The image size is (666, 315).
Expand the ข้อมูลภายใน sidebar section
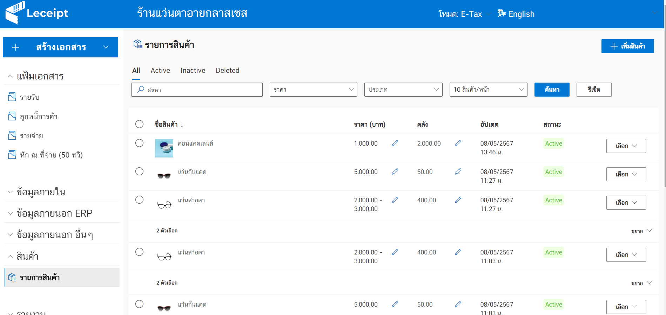[x=41, y=192]
